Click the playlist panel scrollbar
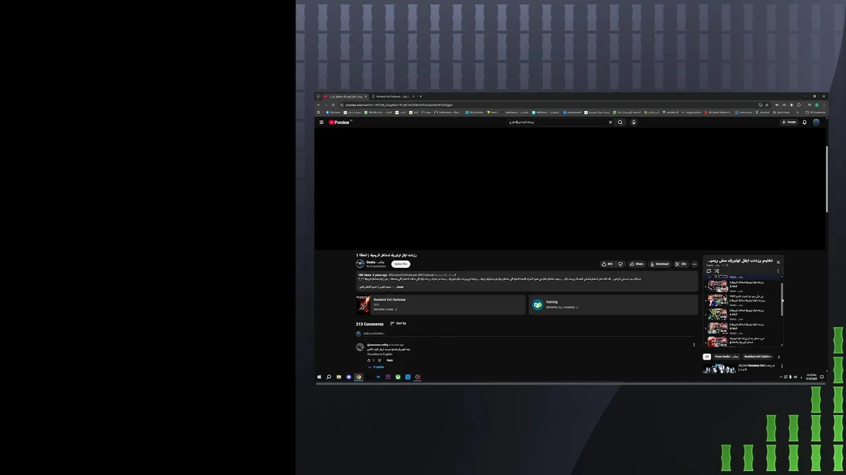The width and height of the screenshot is (846, 475). [783, 300]
